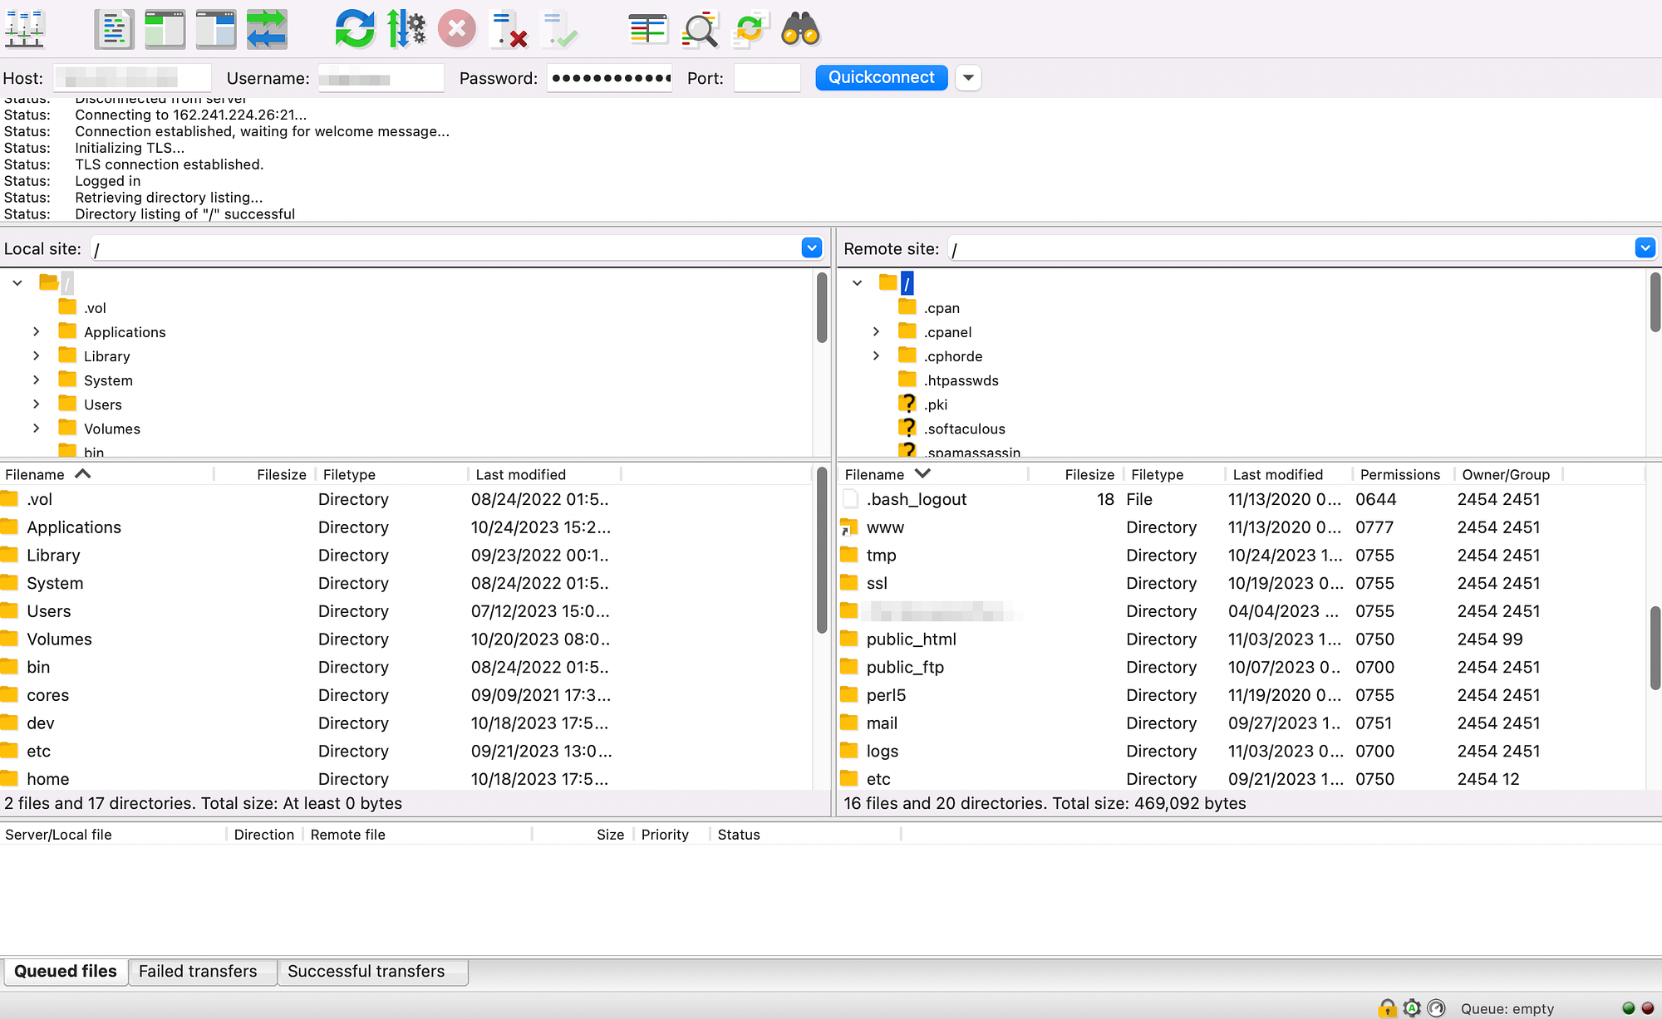Click the Synchronized browsing icon

[x=267, y=30]
